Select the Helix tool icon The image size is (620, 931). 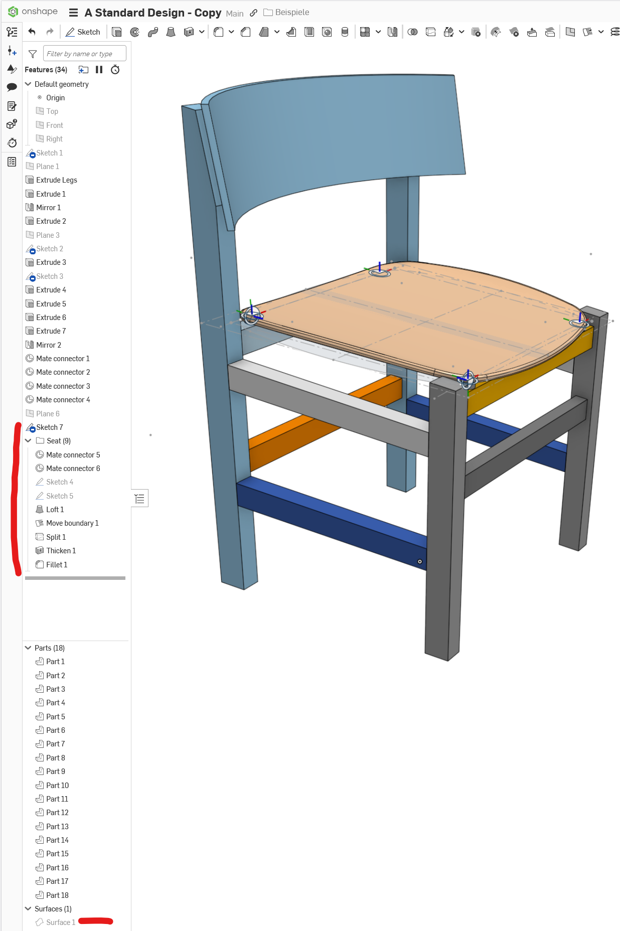point(614,32)
